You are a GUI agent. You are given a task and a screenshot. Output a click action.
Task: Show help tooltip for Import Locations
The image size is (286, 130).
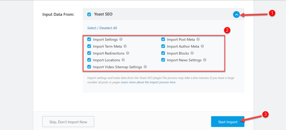click(123, 60)
